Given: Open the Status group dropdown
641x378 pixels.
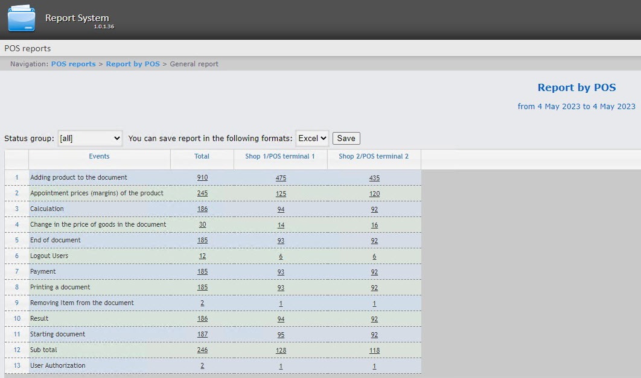Looking at the screenshot, I should click(x=90, y=138).
